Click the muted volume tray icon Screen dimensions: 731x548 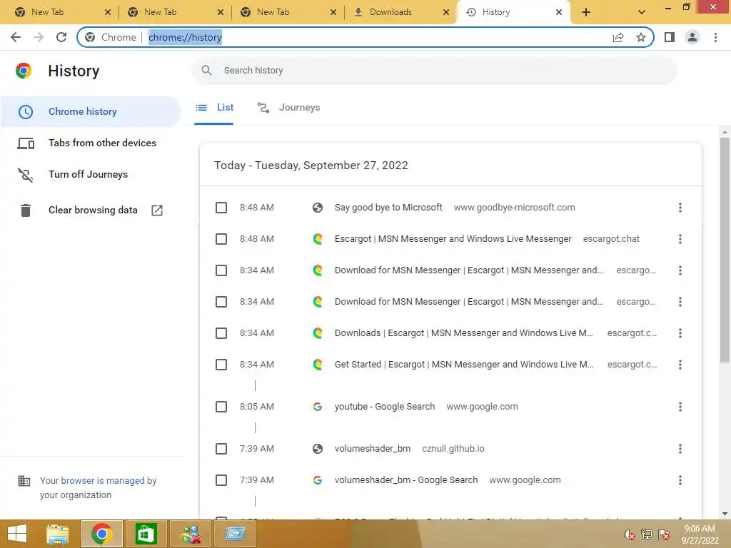pos(630,534)
